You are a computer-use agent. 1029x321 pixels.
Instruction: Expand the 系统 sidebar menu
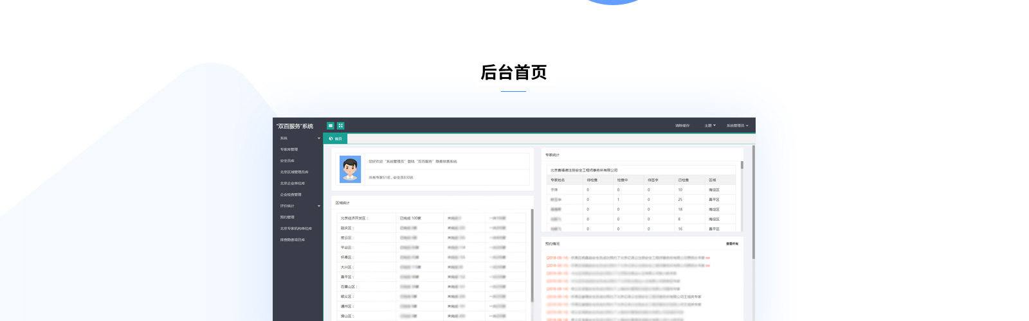(x=298, y=139)
